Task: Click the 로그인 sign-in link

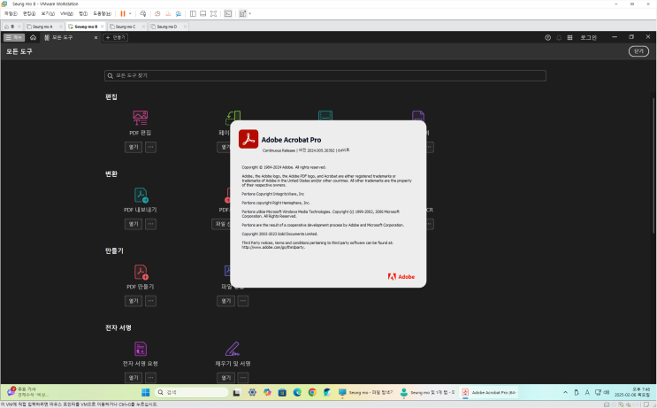Action: click(x=588, y=37)
